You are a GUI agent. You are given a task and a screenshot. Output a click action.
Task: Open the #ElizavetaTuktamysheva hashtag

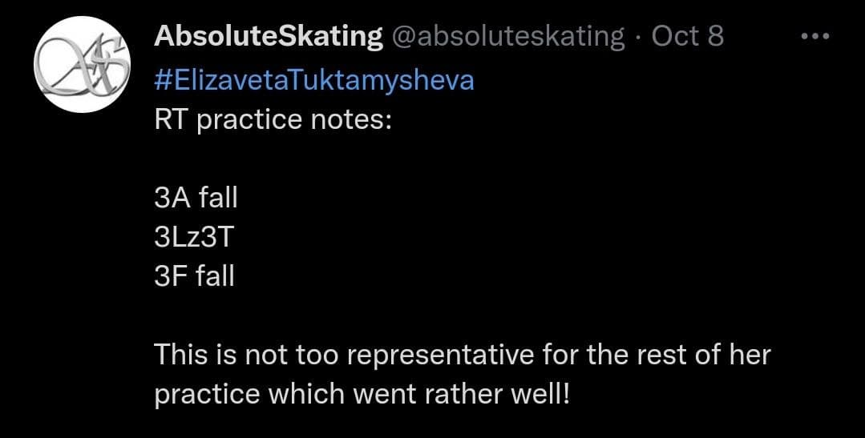tap(313, 80)
